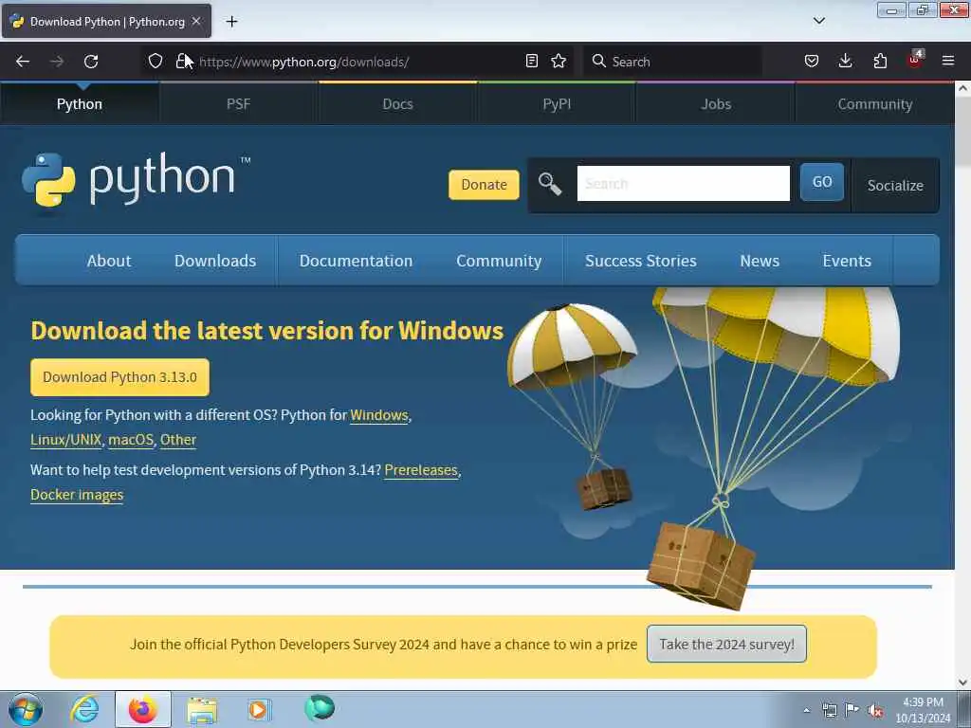The height and width of the screenshot is (728, 971).
Task: Open the Events navigation menu
Action: [847, 261]
